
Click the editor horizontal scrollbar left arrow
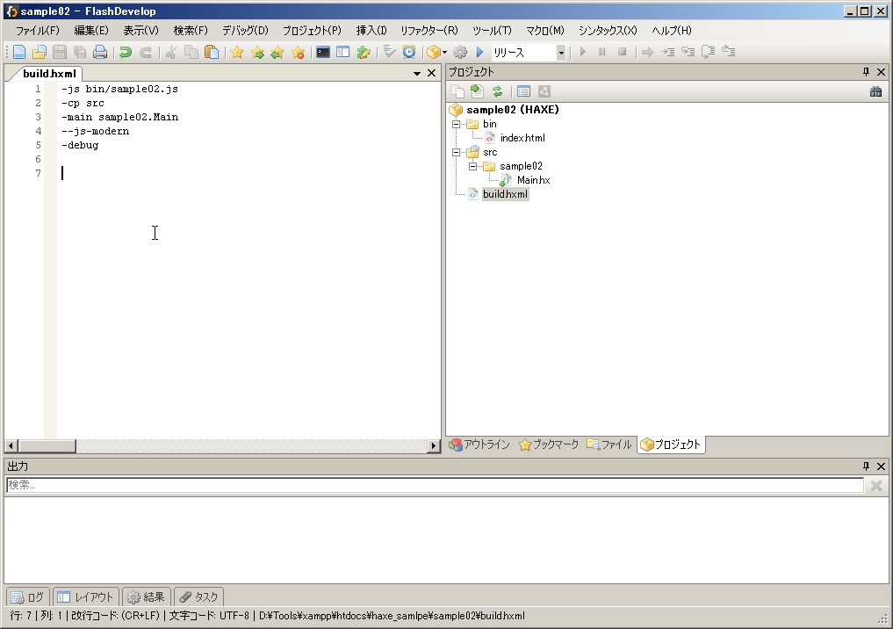point(11,445)
